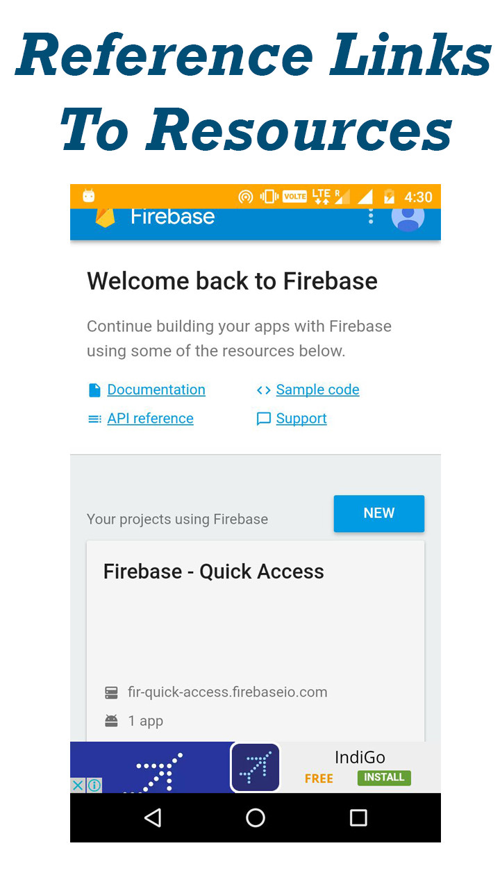Tap the recent apps square button

coord(358,817)
